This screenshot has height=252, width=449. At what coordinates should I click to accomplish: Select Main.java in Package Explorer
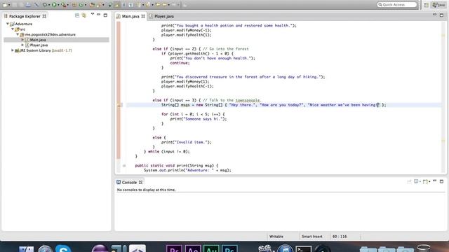(x=38, y=40)
